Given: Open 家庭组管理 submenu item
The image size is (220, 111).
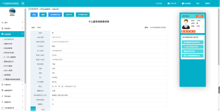Looking at the screenshot, I should point(8,48).
